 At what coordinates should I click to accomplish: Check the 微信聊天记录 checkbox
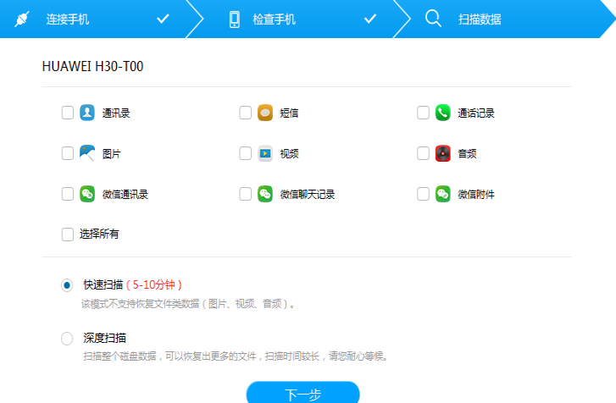246,194
